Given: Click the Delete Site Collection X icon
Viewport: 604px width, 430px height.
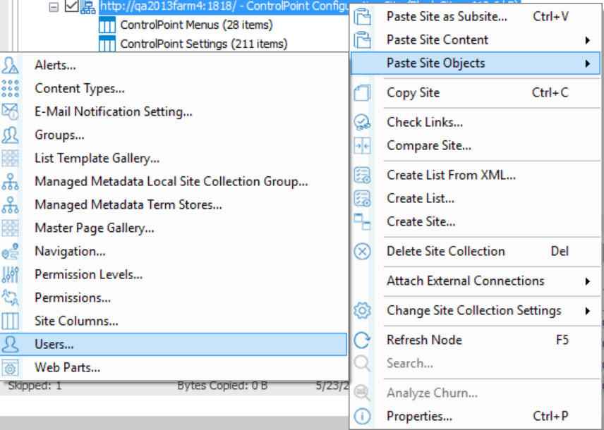Looking at the screenshot, I should [x=362, y=251].
